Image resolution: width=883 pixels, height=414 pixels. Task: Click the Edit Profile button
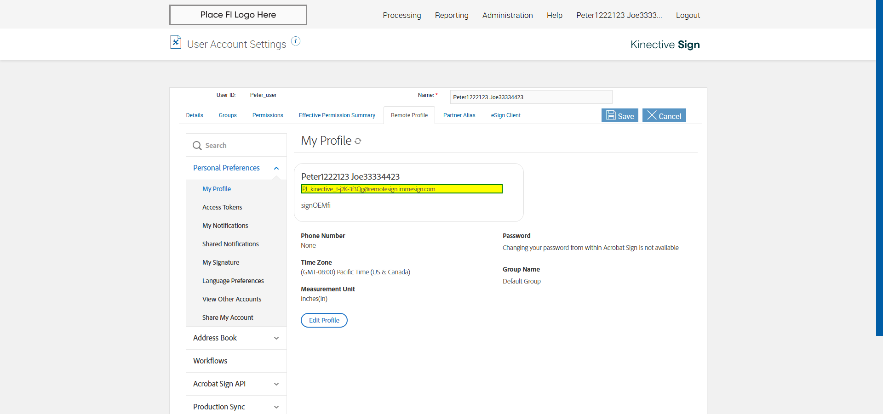pos(324,320)
